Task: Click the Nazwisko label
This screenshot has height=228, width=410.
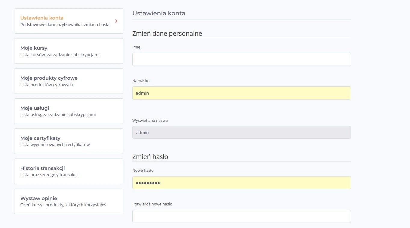Action: (141, 81)
